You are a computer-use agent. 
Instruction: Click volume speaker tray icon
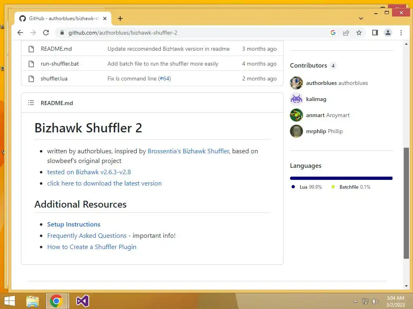pyautogui.click(x=375, y=301)
